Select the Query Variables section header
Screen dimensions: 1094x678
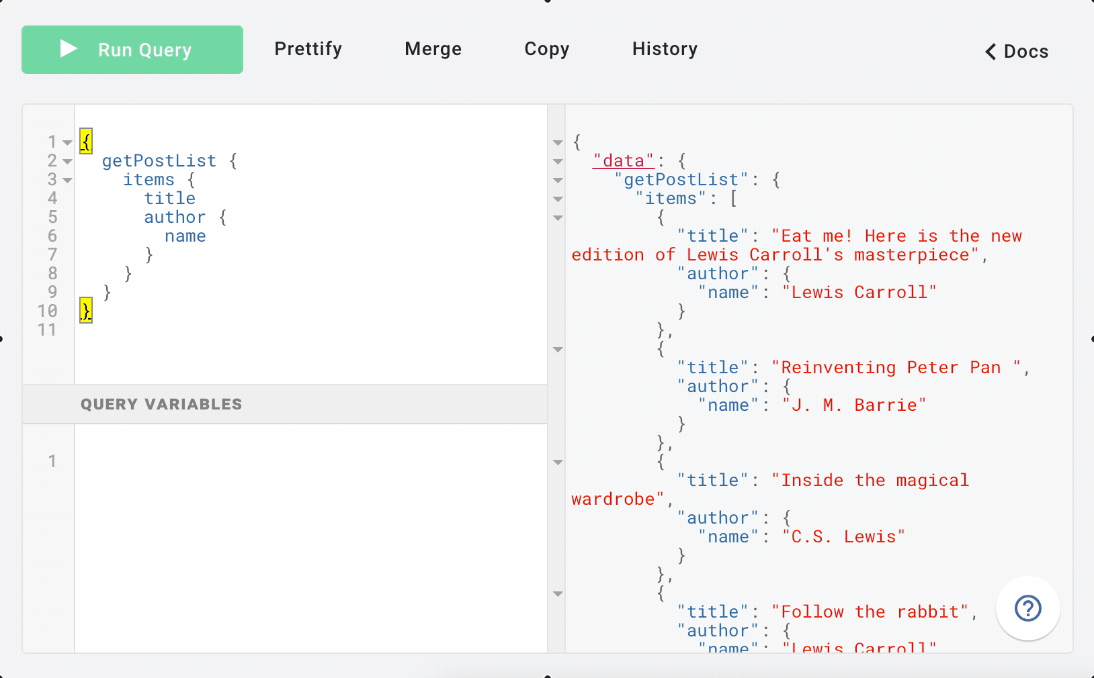coord(161,404)
